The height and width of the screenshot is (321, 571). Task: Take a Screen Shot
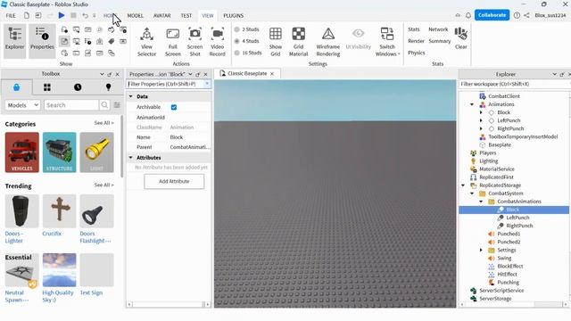(194, 42)
